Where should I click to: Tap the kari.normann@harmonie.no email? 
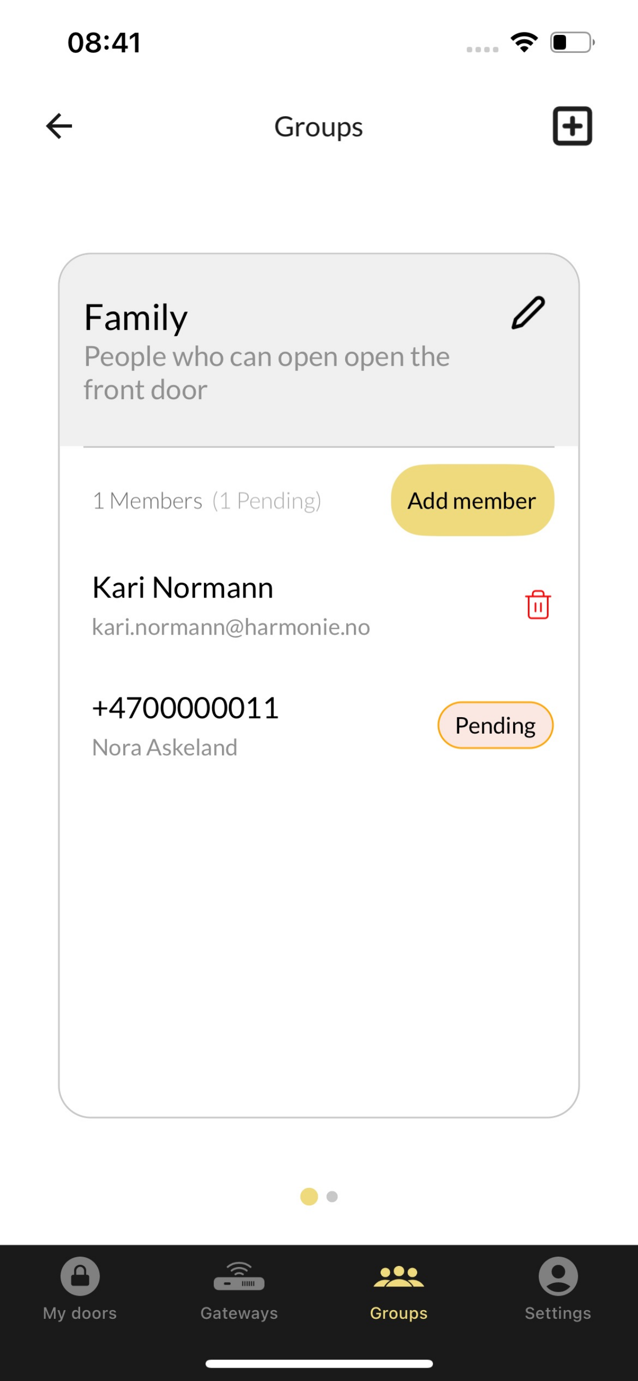click(x=231, y=627)
